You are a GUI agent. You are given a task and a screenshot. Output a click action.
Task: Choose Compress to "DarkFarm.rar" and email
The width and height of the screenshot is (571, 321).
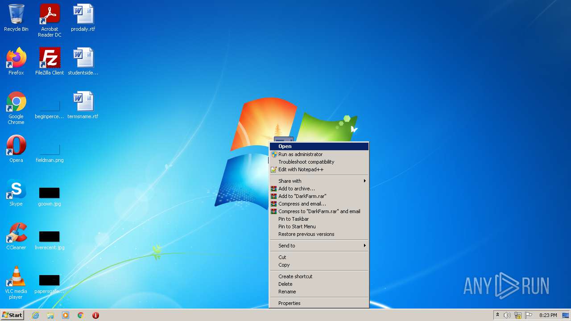click(x=319, y=211)
